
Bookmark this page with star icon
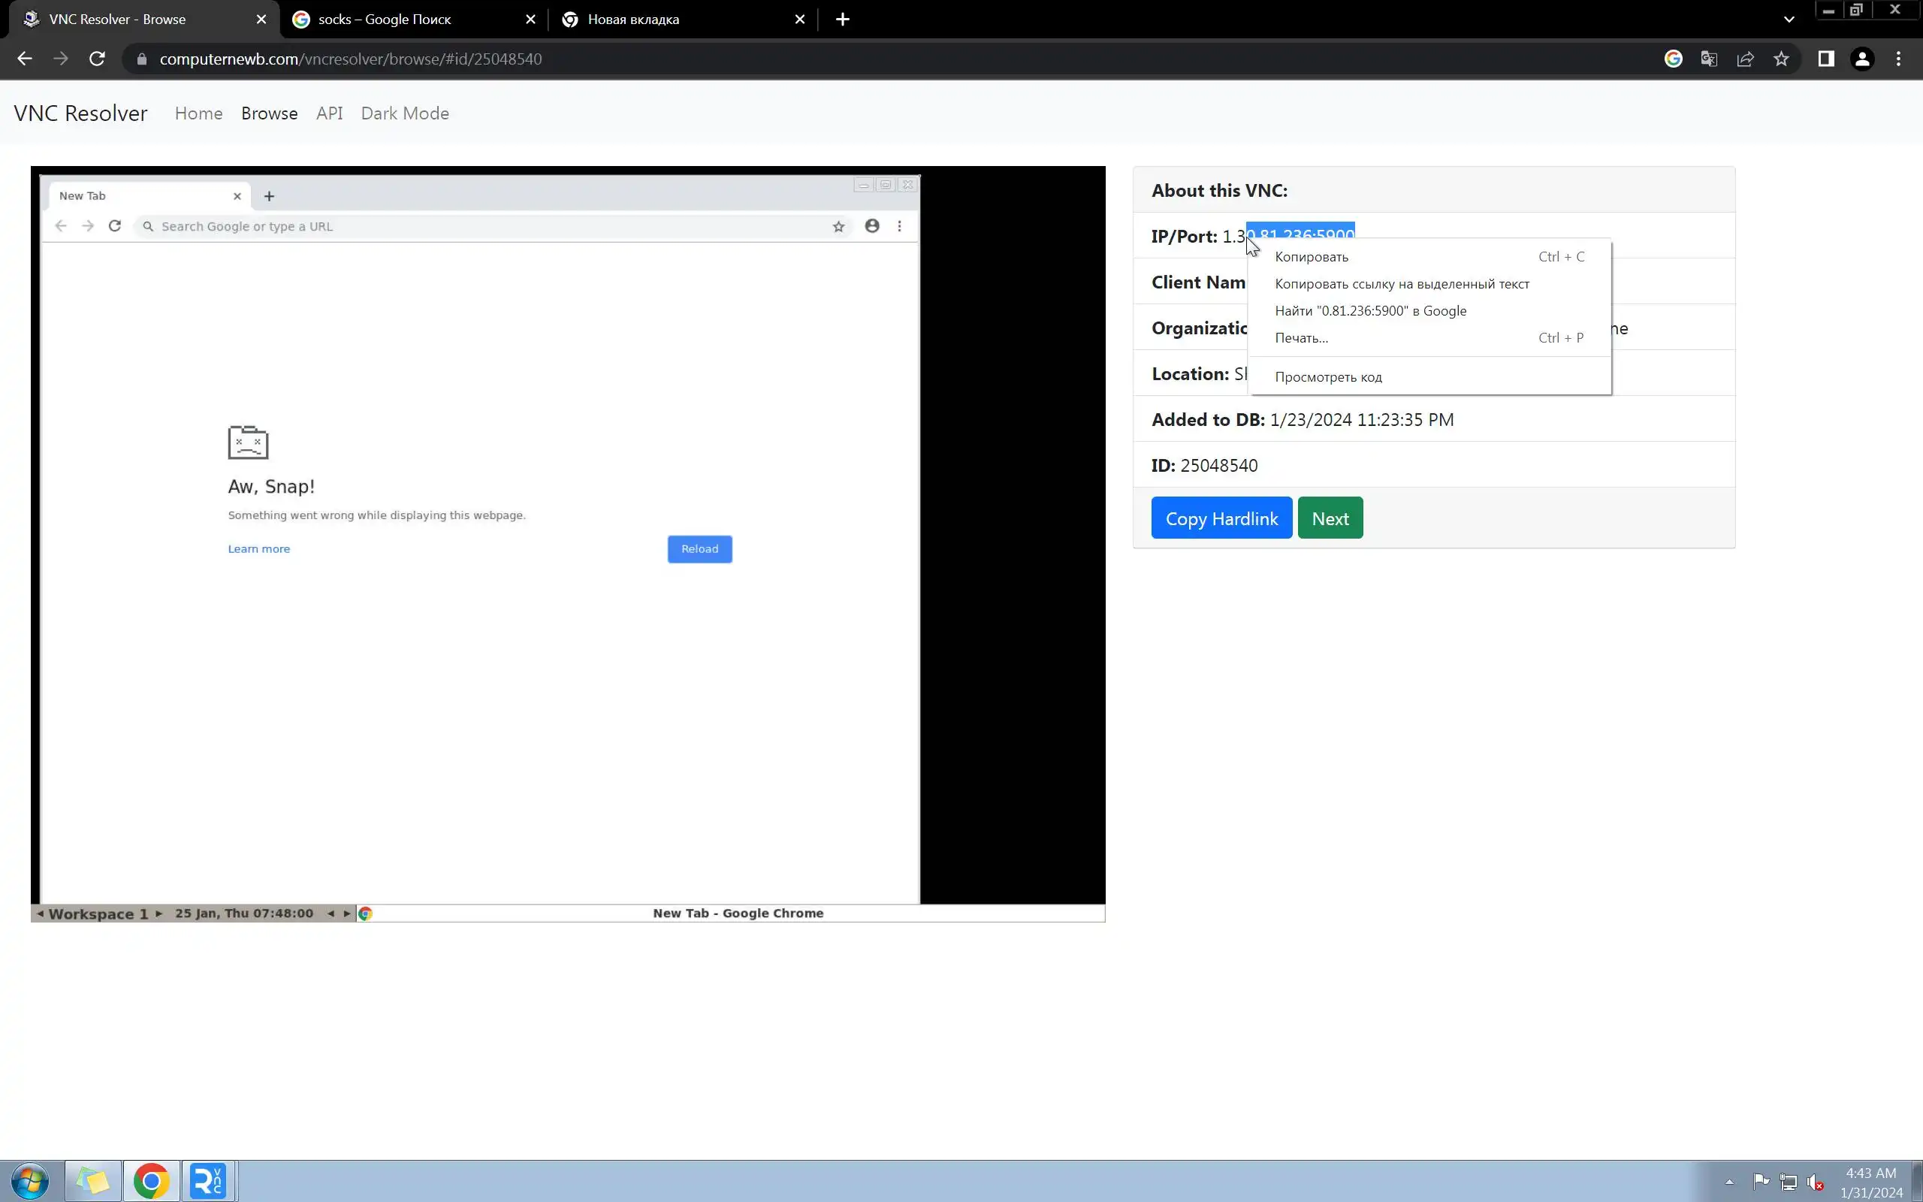point(1781,59)
